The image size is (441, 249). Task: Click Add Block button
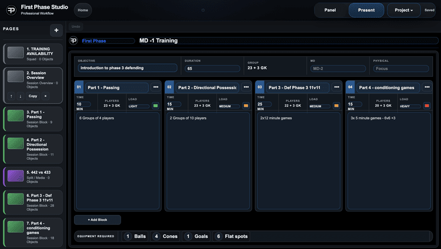pos(97,220)
